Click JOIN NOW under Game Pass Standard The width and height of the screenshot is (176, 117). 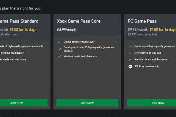click(24, 103)
